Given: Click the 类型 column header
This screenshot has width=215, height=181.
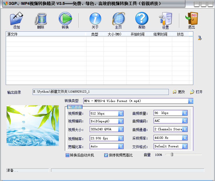Looking at the screenshot, I should click(95, 34).
